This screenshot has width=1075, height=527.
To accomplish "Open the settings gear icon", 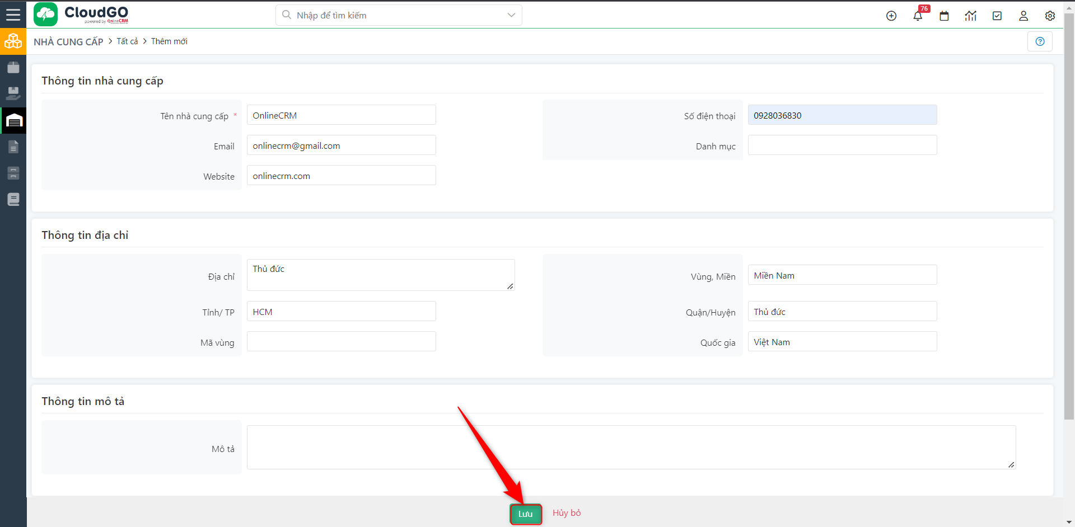I will (x=1050, y=16).
